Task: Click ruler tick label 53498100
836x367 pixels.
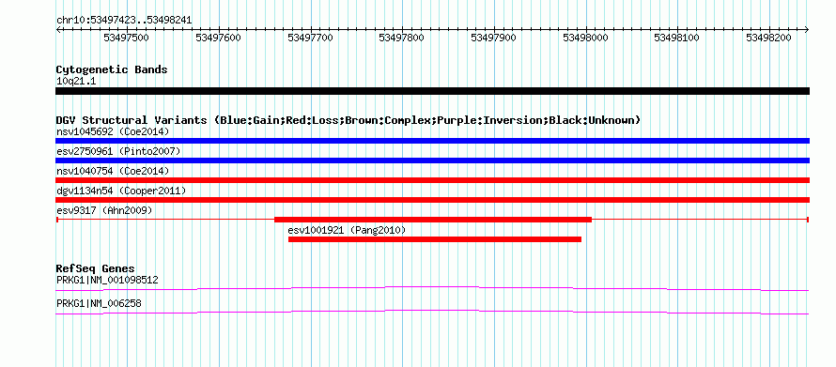Action: point(677,38)
